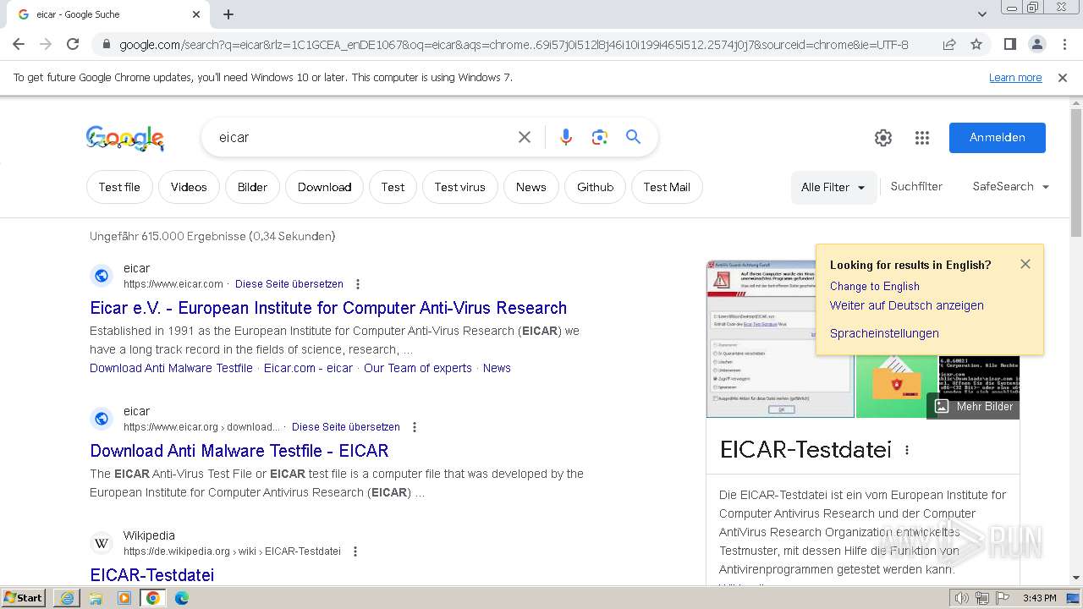The height and width of the screenshot is (609, 1083).
Task: Bookmark this page with the star icon
Action: 976,44
